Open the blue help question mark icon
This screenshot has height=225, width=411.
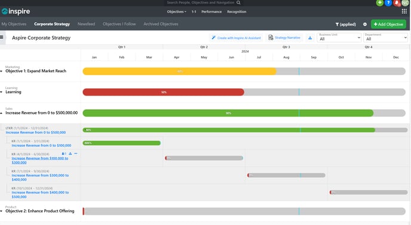coord(388,2)
